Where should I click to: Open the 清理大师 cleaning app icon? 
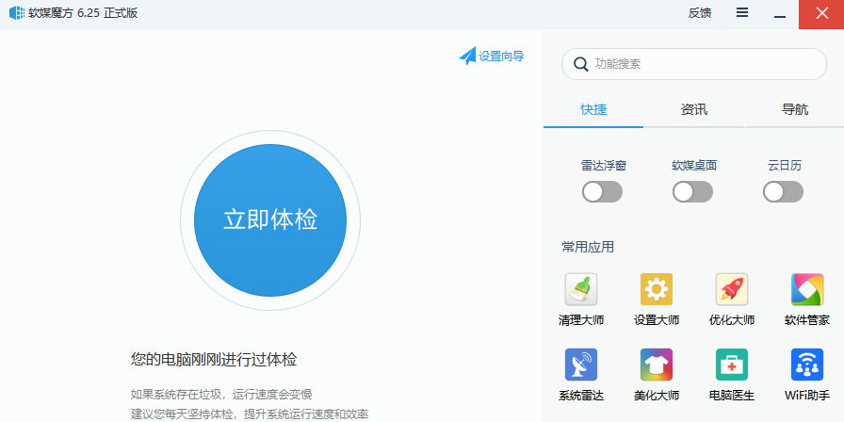[581, 289]
